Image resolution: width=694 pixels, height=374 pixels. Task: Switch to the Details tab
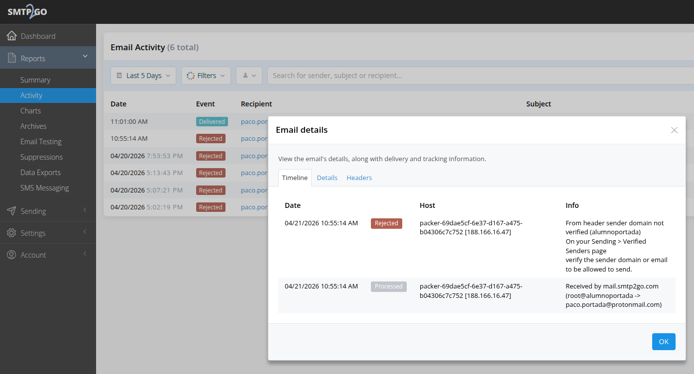point(327,178)
